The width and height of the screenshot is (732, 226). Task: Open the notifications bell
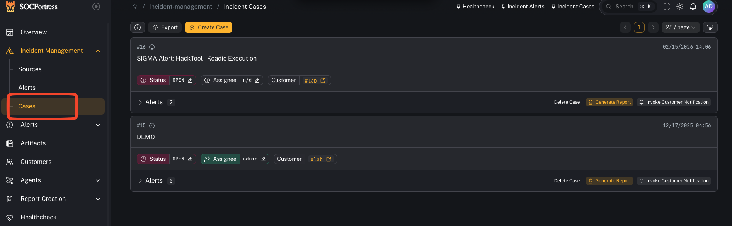[x=693, y=7]
